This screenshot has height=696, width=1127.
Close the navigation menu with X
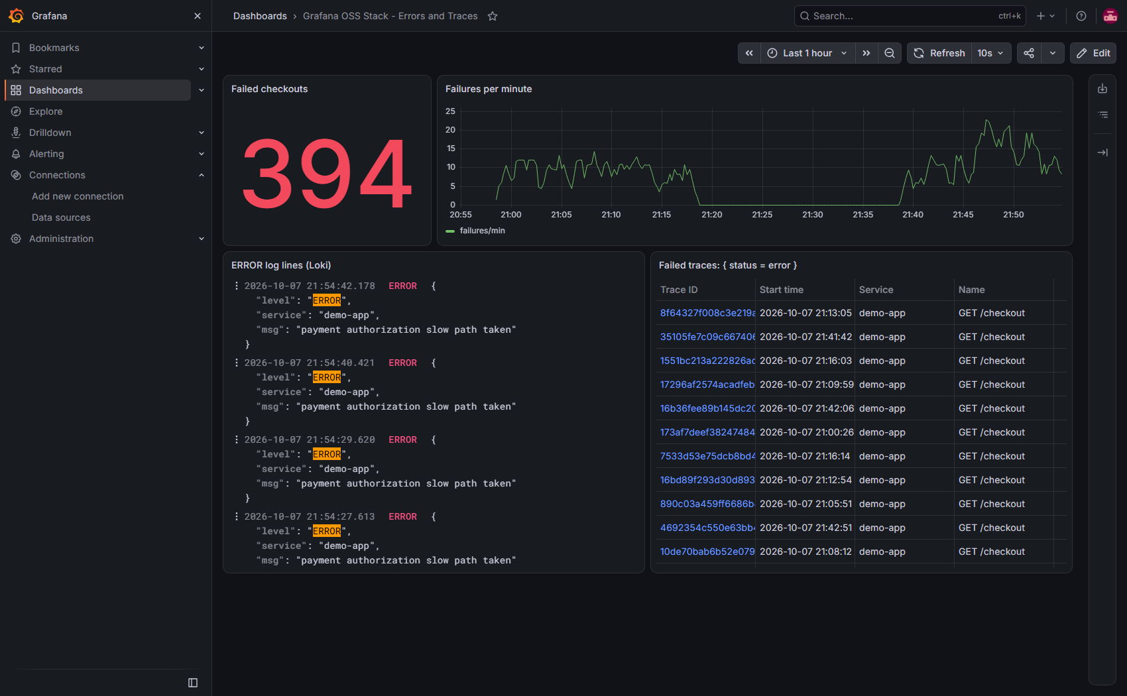198,16
